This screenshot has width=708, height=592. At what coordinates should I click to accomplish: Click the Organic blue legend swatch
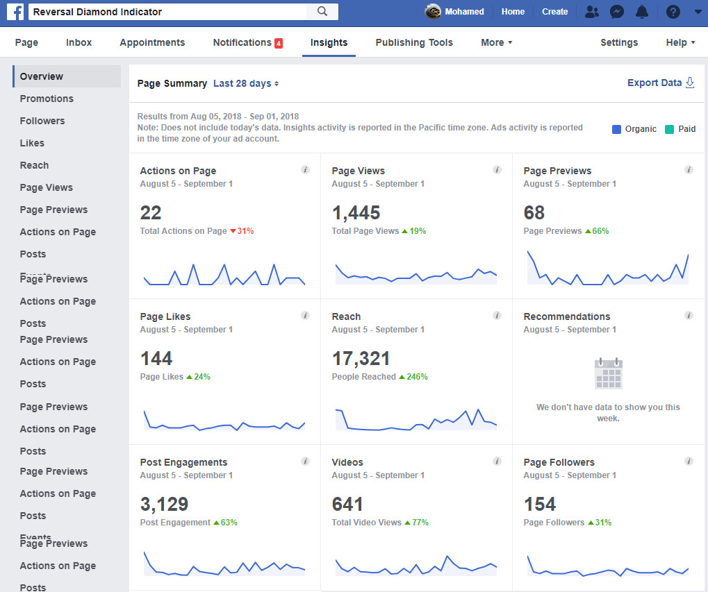point(616,129)
